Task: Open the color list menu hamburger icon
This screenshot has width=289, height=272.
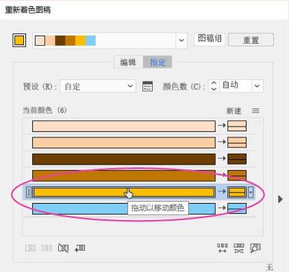Action: (255, 111)
